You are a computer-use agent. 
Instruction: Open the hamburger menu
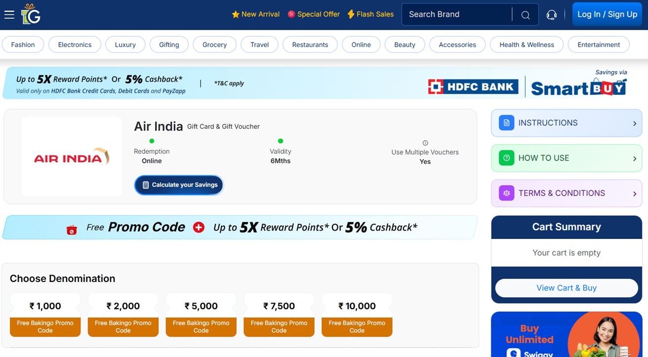click(x=9, y=14)
